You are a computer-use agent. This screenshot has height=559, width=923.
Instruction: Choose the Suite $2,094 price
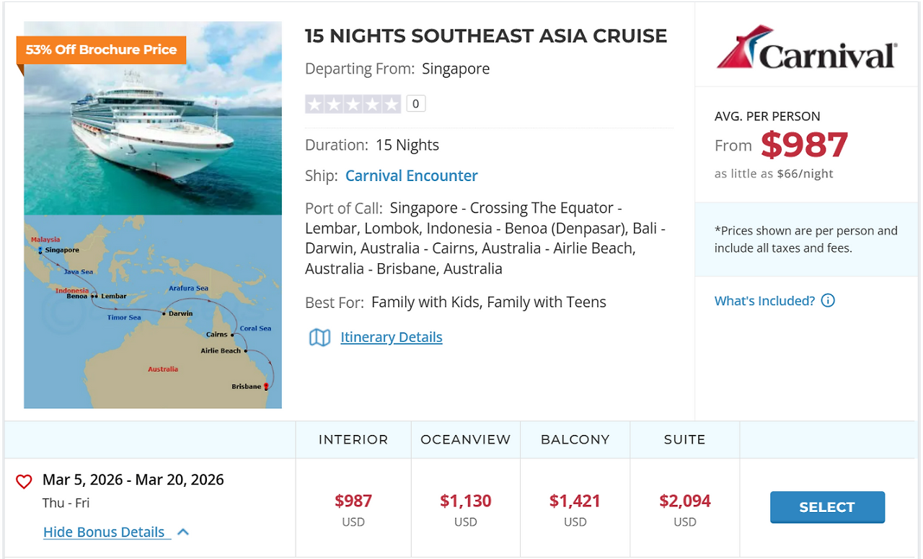685,501
